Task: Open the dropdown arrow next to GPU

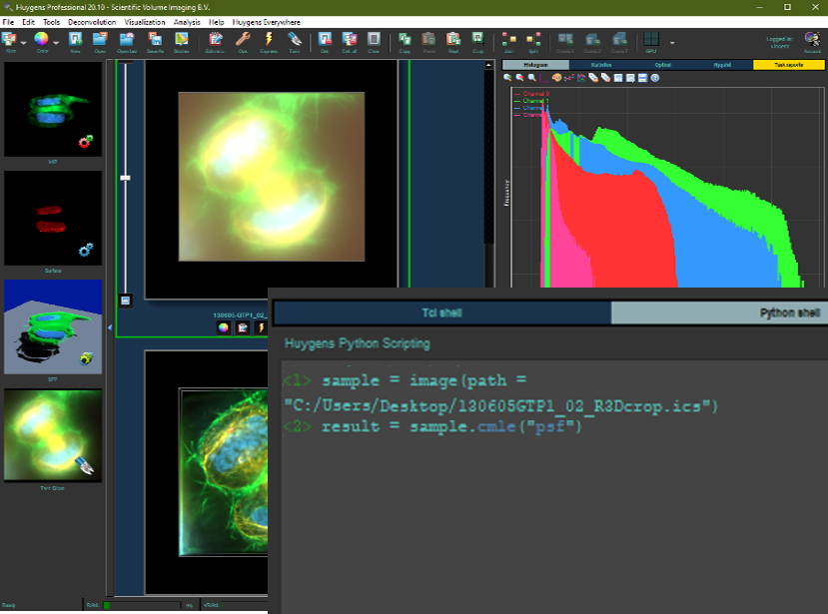Action: coord(672,43)
